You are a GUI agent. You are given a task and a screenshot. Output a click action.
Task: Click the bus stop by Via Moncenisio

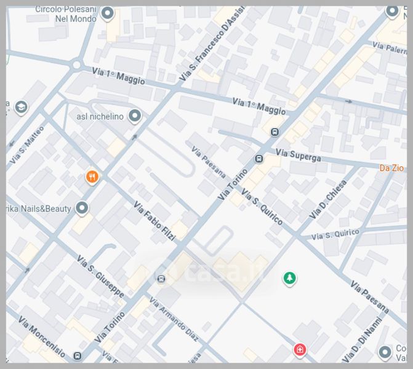pyautogui.click(x=78, y=355)
